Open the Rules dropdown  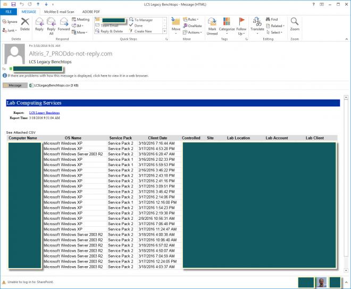(x=191, y=20)
